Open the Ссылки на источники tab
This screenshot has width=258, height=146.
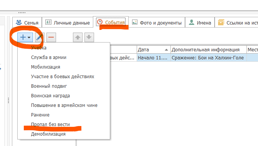click(236, 22)
